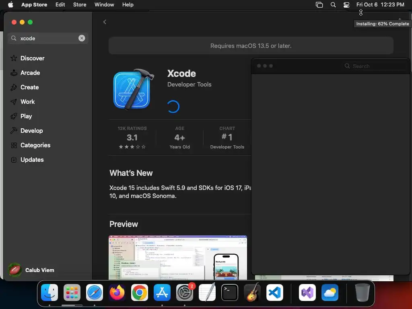Open the Weather app from the Dock
Image resolution: width=412 pixels, height=309 pixels.
pos(330,293)
